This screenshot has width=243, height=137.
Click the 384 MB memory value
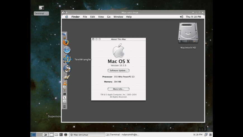pos(118,82)
